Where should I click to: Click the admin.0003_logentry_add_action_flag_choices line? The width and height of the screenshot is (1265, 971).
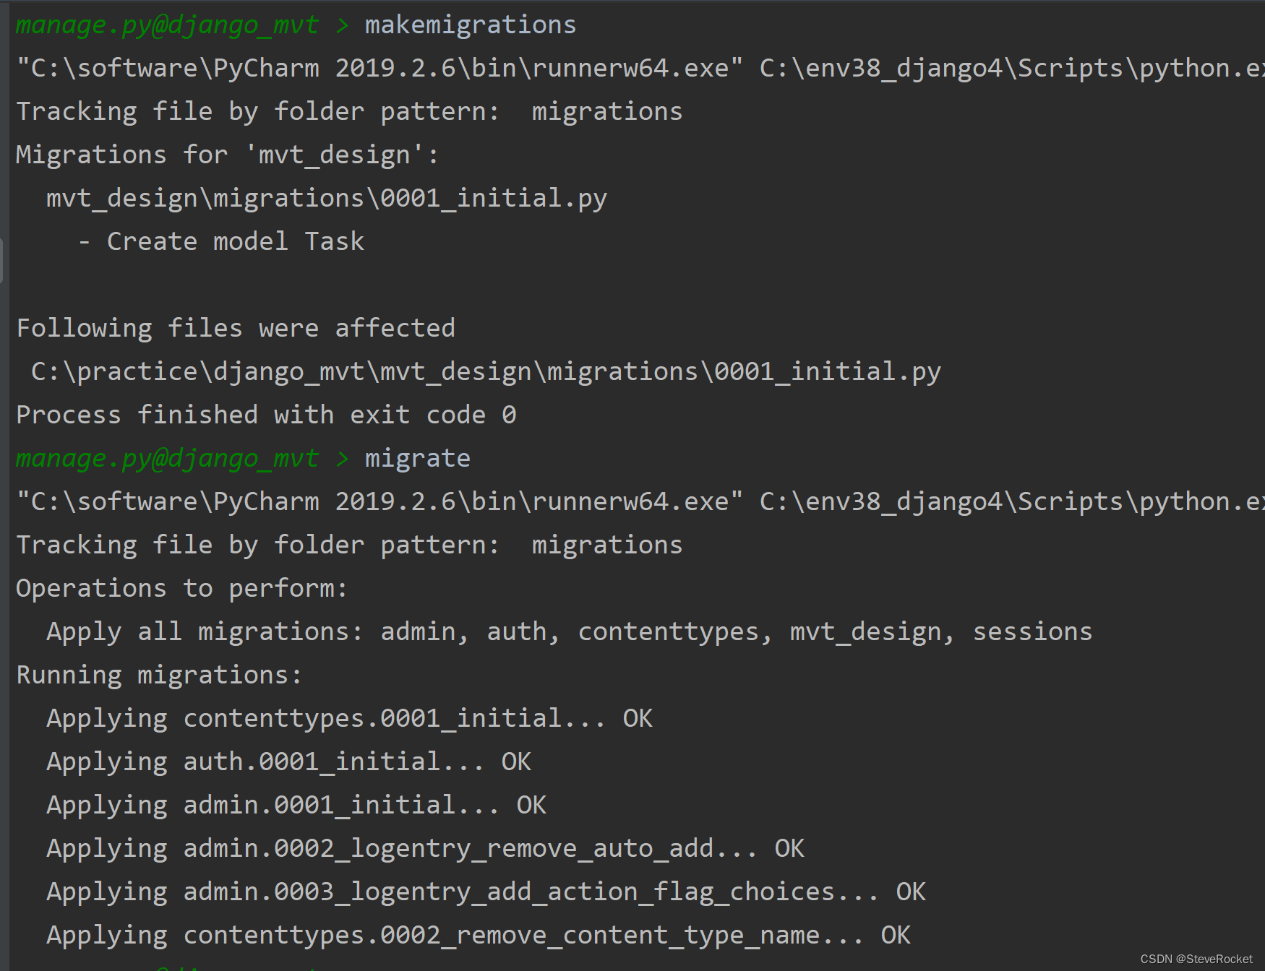pos(485,891)
